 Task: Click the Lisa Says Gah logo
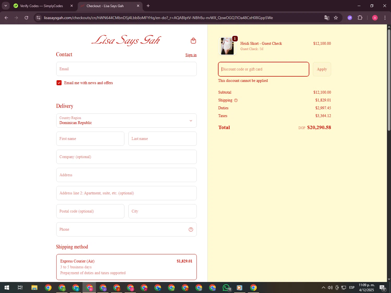tap(126, 40)
